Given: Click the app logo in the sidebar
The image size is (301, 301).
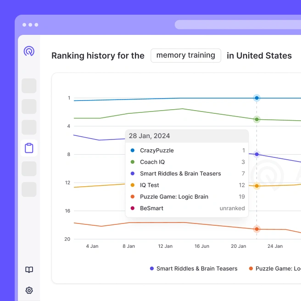Looking at the screenshot, I should click(29, 51).
